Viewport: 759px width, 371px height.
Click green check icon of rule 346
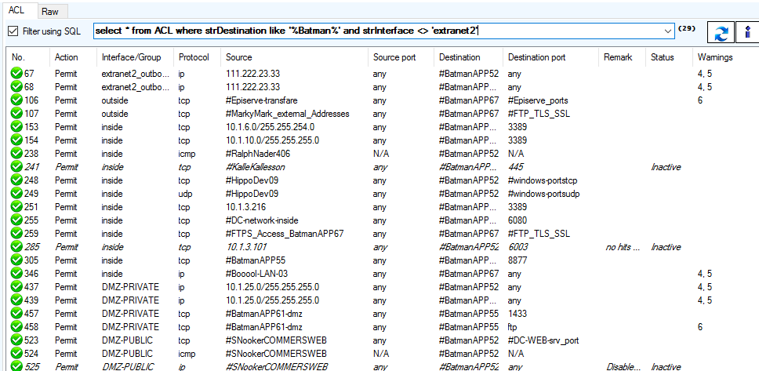(x=17, y=274)
